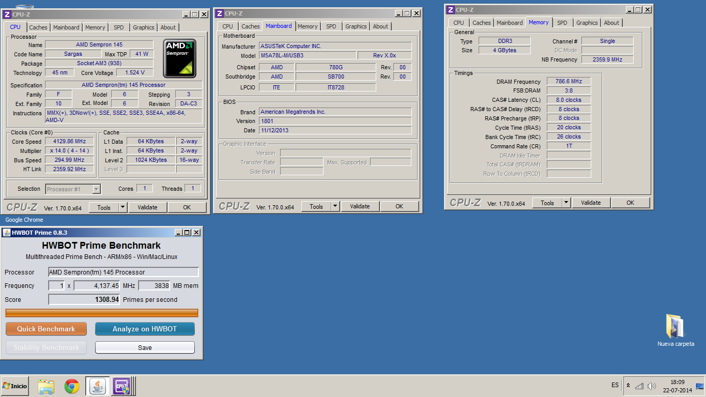Click the CPU-Z title icon of the Memory window
The image size is (706, 397).
[x=451, y=10]
